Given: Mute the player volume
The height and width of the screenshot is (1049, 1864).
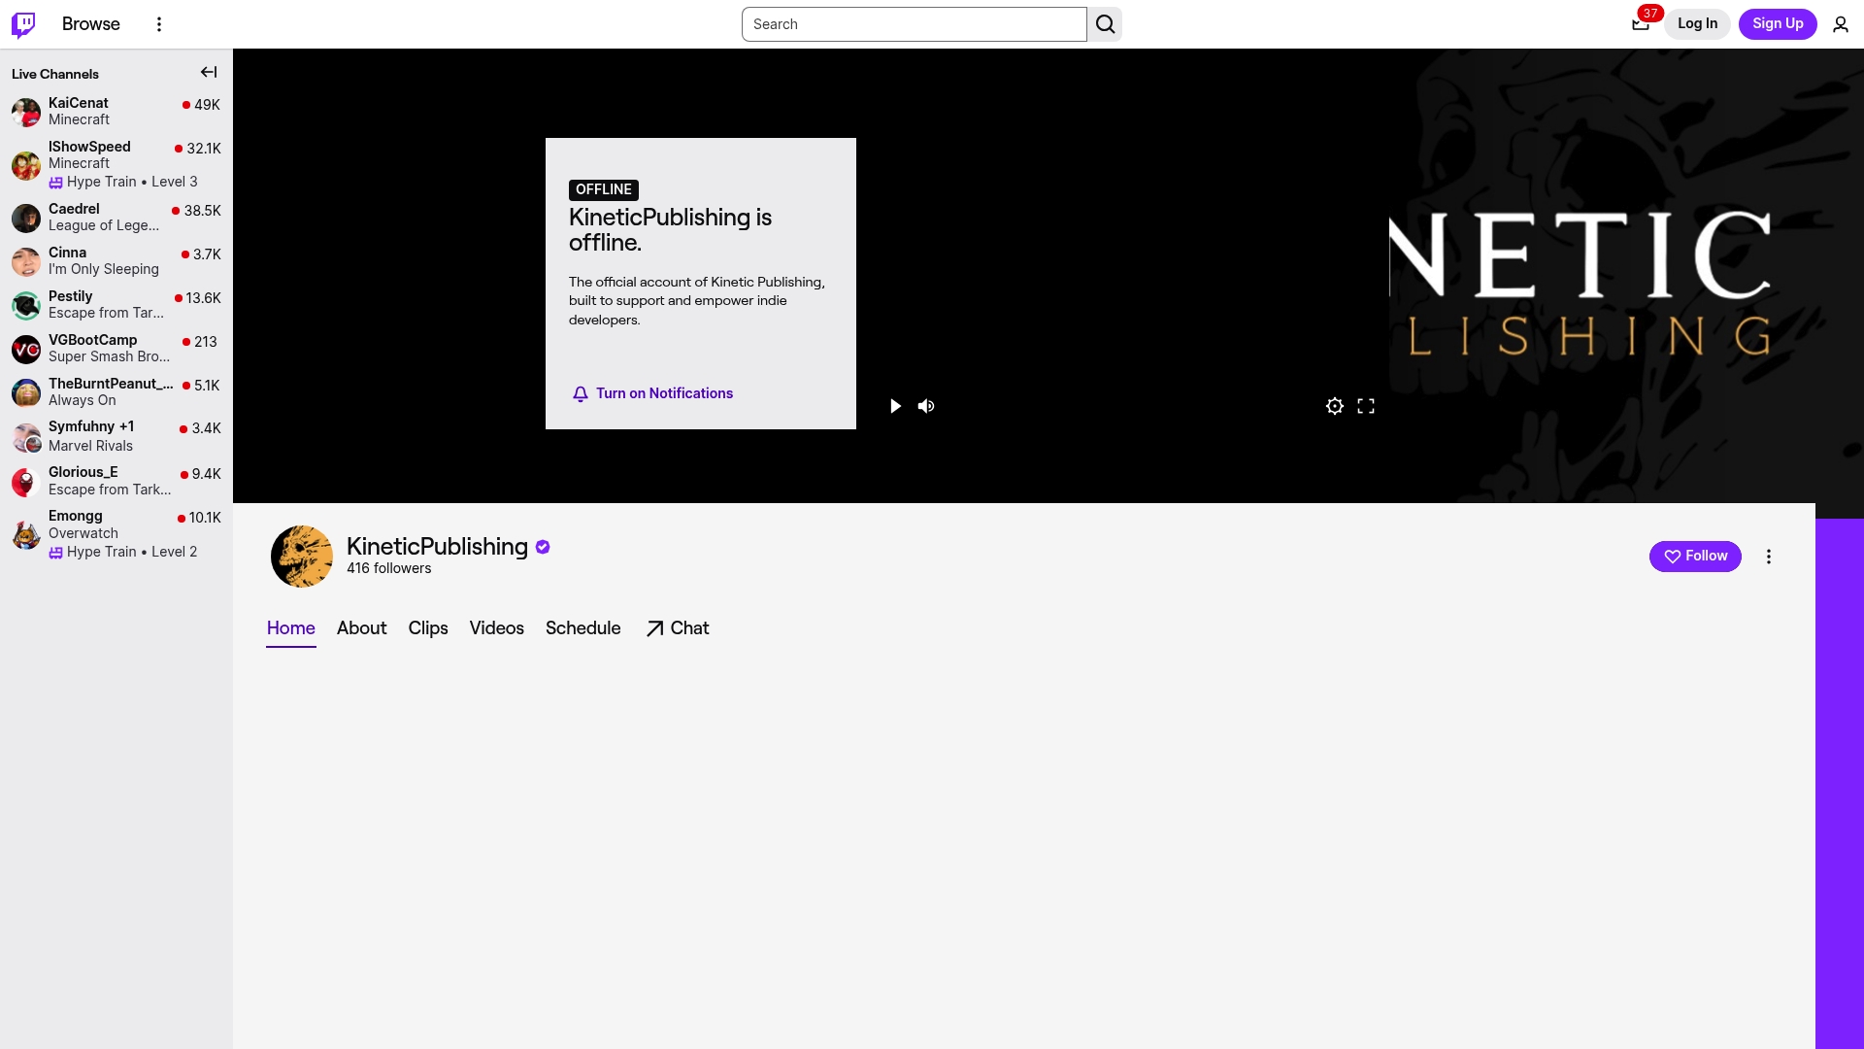Looking at the screenshot, I should click(926, 406).
